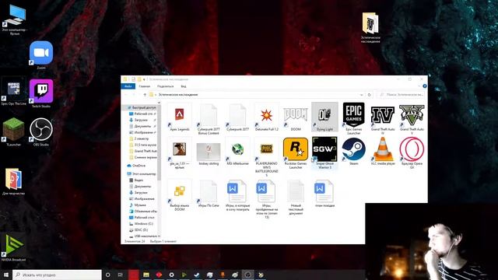Open the Эстетическое наслаждение desktop folder
The width and height of the screenshot is (498, 280).
click(x=370, y=28)
